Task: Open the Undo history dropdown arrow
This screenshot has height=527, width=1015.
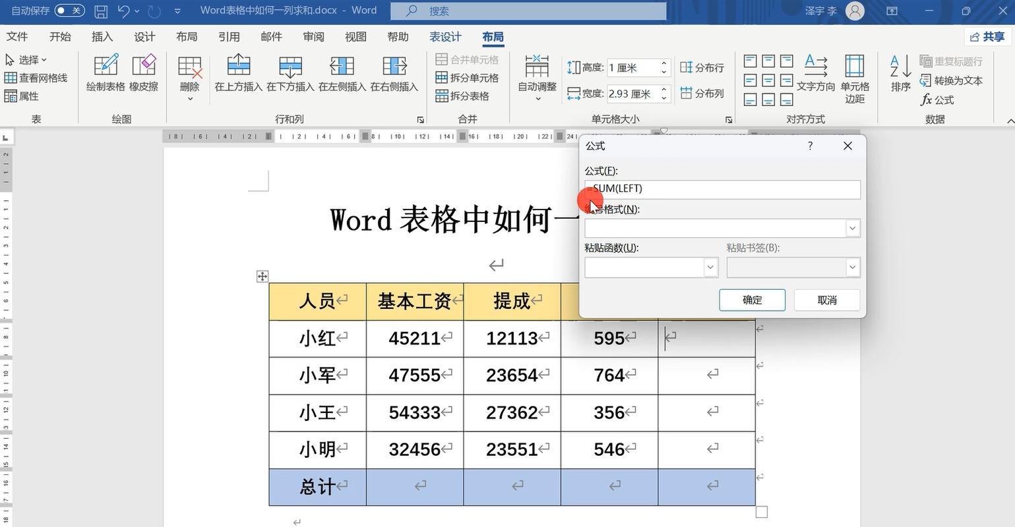Action: click(x=137, y=11)
